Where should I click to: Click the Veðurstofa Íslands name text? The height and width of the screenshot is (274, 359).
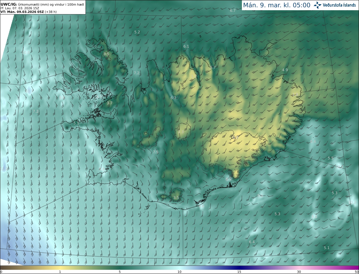[339, 5]
